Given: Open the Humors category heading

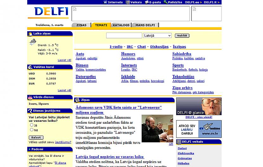Looking at the screenshot, I should [128, 54].
